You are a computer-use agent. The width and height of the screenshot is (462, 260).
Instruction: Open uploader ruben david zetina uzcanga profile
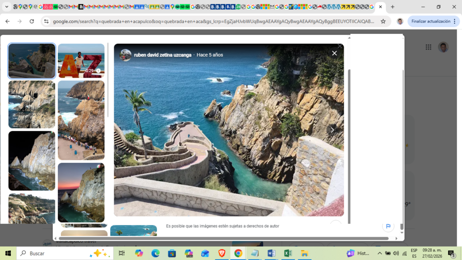point(162,55)
